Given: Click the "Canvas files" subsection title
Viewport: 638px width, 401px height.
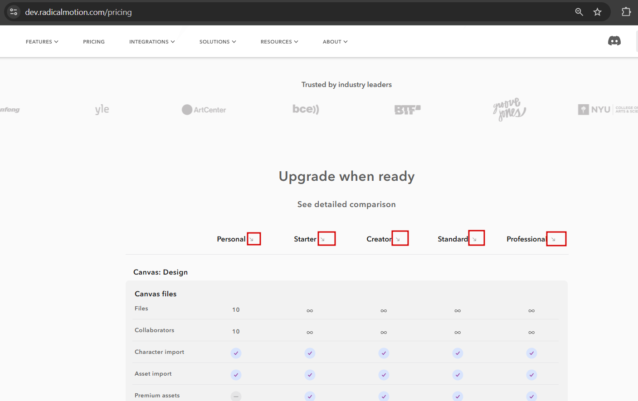Looking at the screenshot, I should point(156,294).
